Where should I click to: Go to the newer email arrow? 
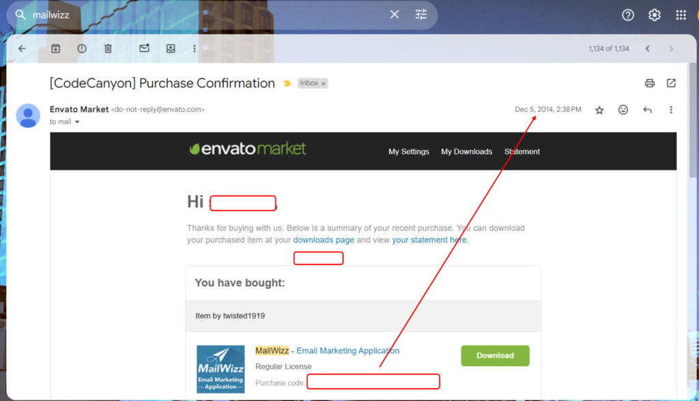(648, 48)
